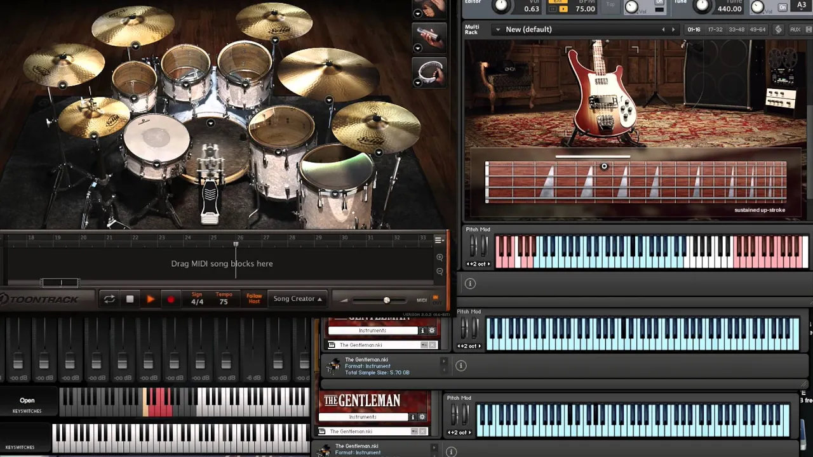Toggle the loop button in Toontrack transport
813x457 pixels.
pyautogui.click(x=109, y=299)
